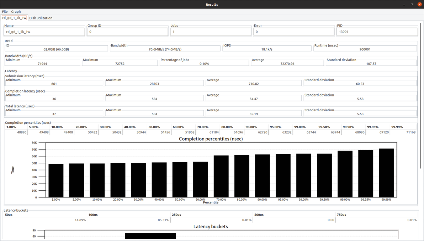This screenshot has width=424, height=241.
Task: Minimize the Results window
Action: [404, 5]
